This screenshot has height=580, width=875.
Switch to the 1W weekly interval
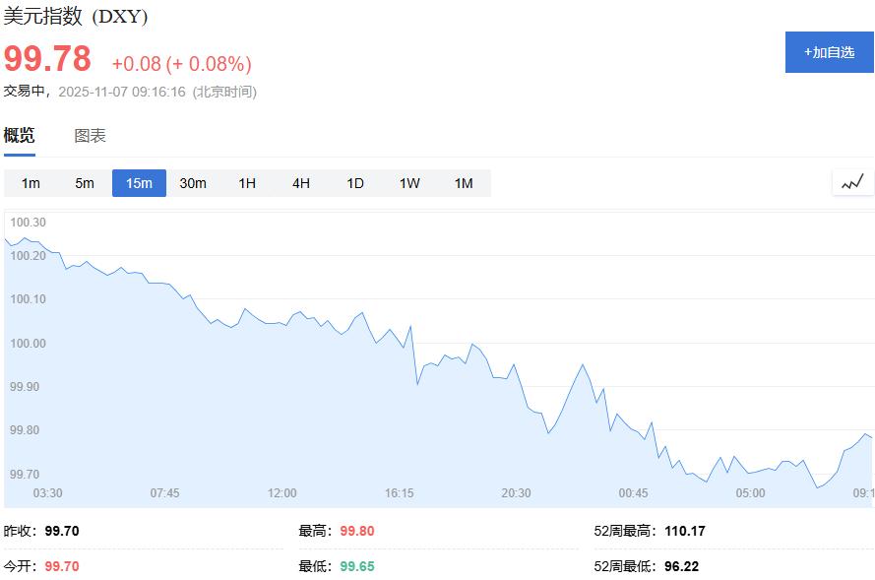click(407, 182)
